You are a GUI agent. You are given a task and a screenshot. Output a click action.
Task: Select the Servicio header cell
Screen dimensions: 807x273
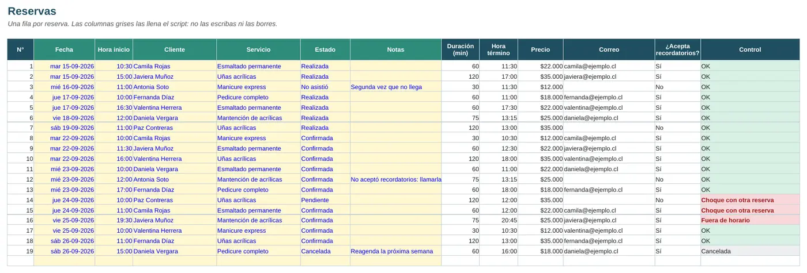coord(258,49)
